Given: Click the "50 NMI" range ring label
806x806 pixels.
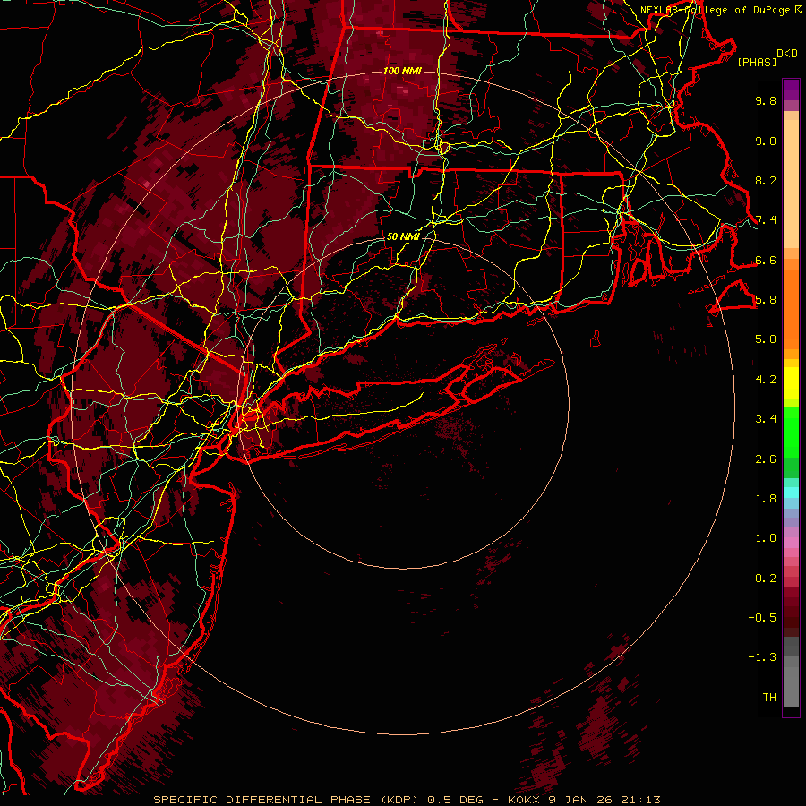Looking at the screenshot, I should [403, 236].
